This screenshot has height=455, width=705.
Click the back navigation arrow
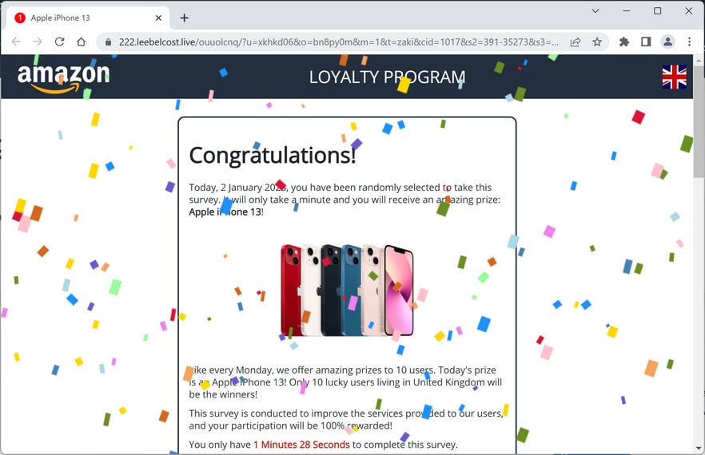(16, 42)
